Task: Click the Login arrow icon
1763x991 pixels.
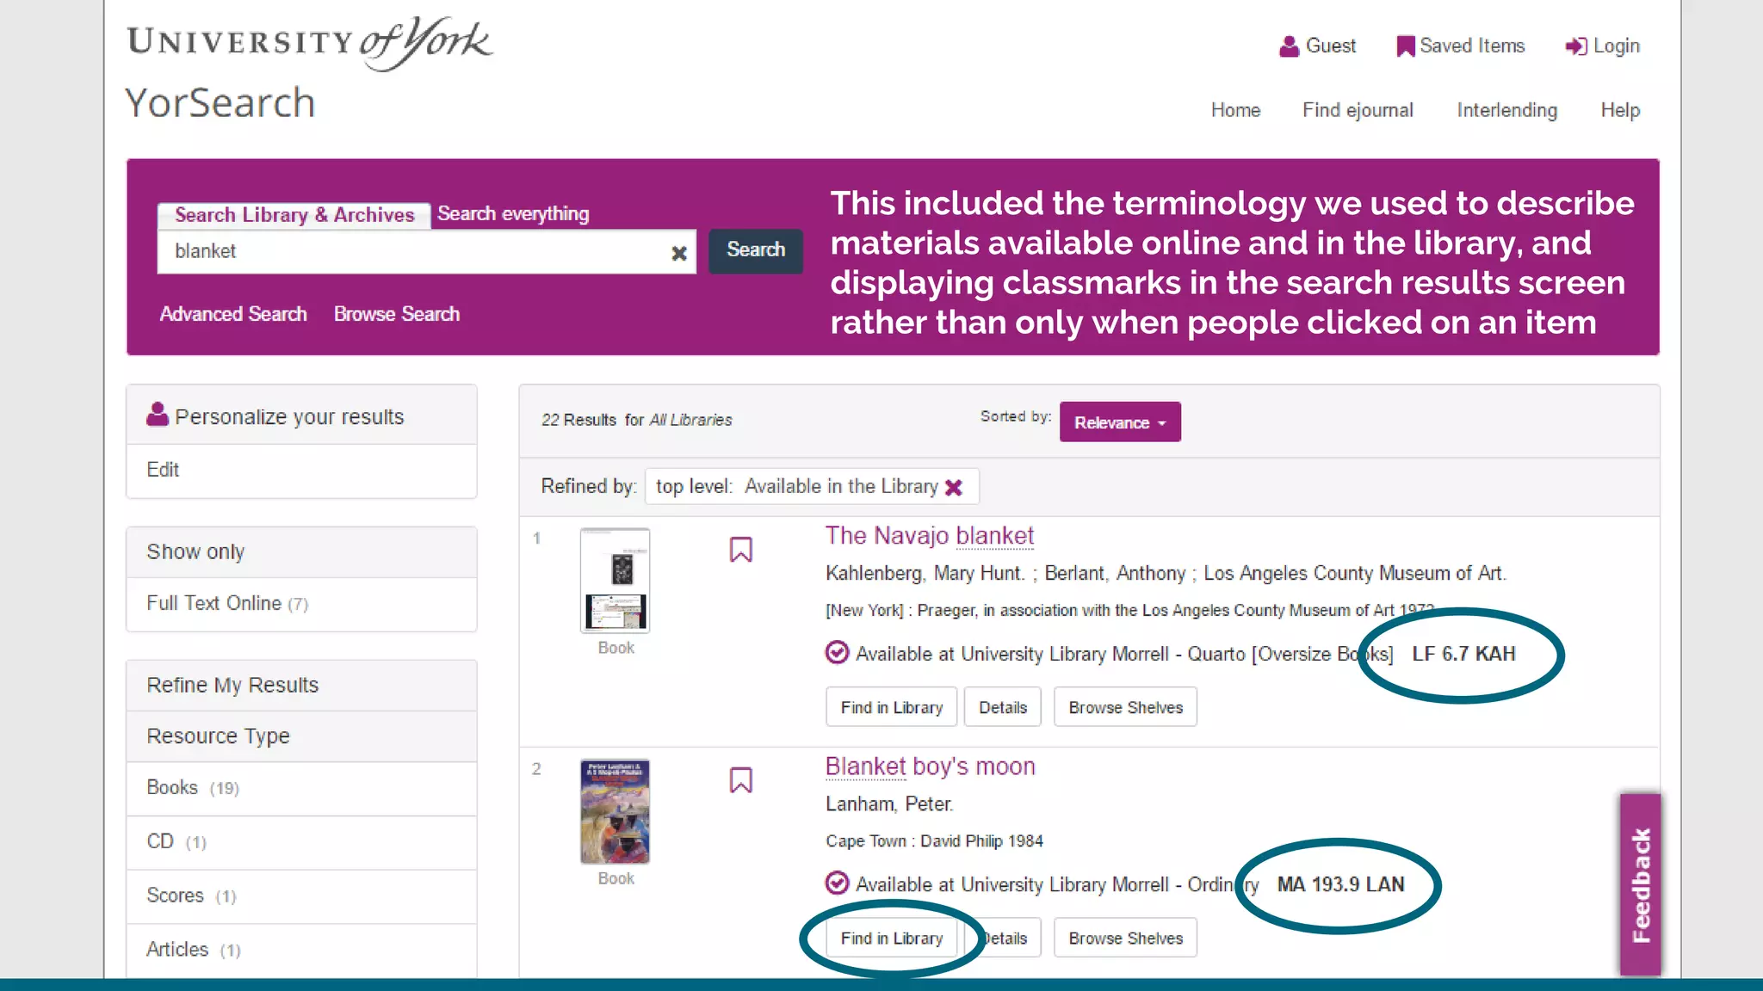Action: [x=1576, y=46]
